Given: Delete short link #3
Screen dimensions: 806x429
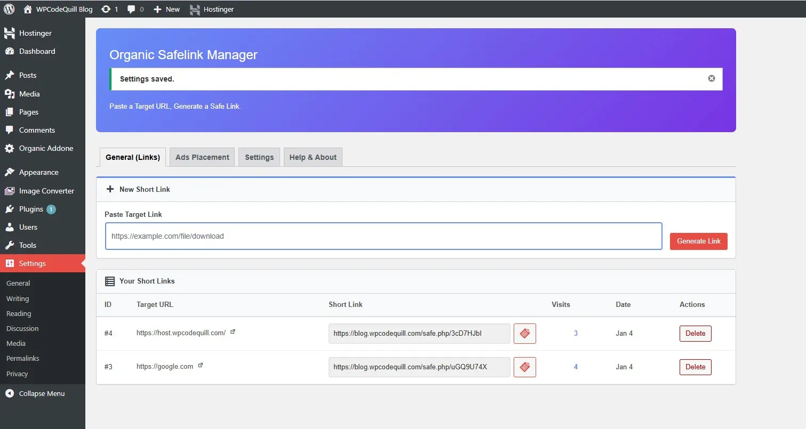Looking at the screenshot, I should pos(695,367).
